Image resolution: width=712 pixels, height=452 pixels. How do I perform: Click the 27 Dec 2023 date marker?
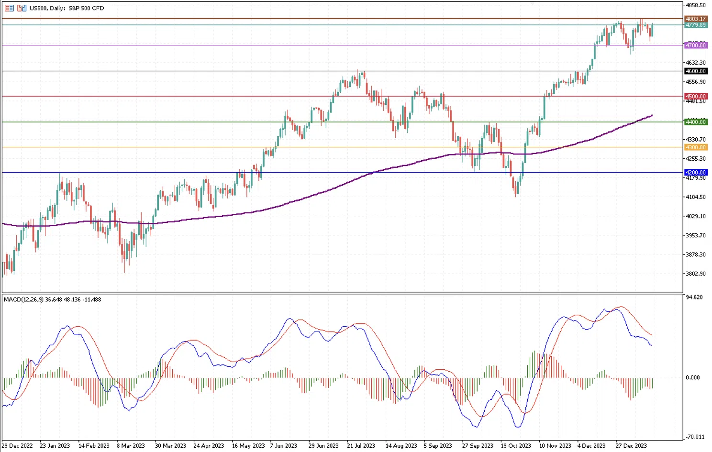tap(631, 446)
